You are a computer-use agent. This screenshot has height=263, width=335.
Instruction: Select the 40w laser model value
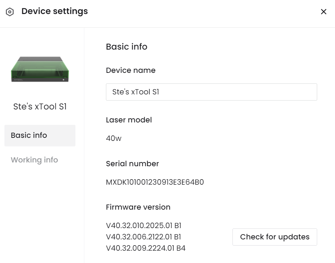pos(113,139)
